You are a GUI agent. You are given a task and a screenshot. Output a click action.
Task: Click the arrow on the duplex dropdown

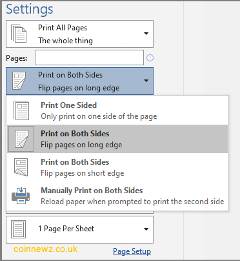146,81
